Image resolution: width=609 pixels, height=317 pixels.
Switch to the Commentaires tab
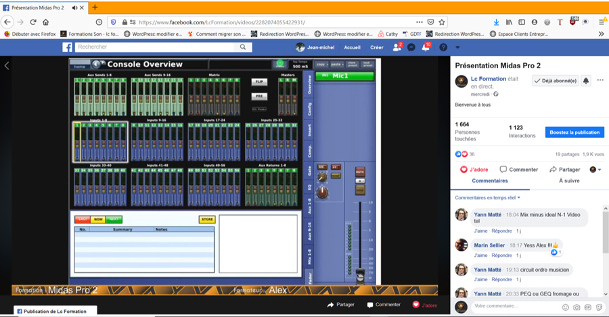pos(490,181)
